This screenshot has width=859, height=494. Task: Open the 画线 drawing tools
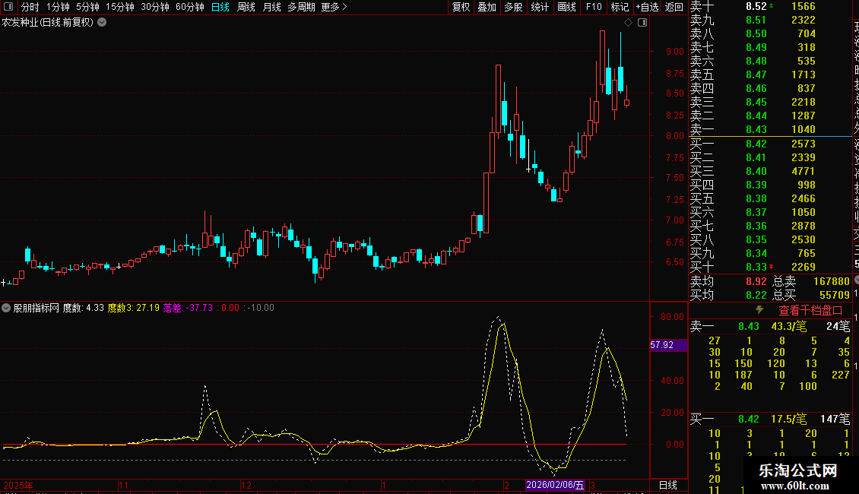[x=566, y=7]
